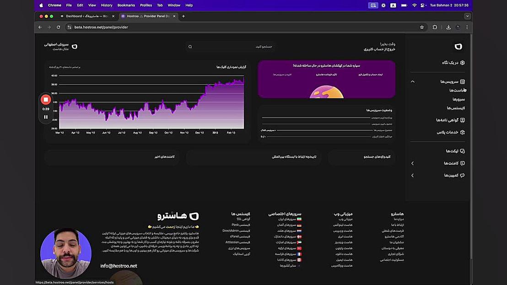Viewport: 507px width, 285px height.
Task: Open the Chrome downloads icon
Action: click(448, 27)
